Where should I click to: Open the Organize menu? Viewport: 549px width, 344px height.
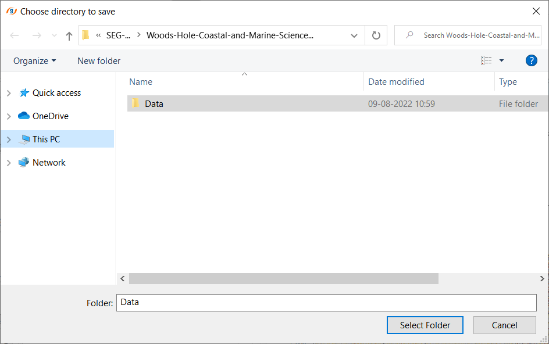(34, 60)
